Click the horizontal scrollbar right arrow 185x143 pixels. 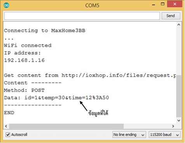(173, 126)
